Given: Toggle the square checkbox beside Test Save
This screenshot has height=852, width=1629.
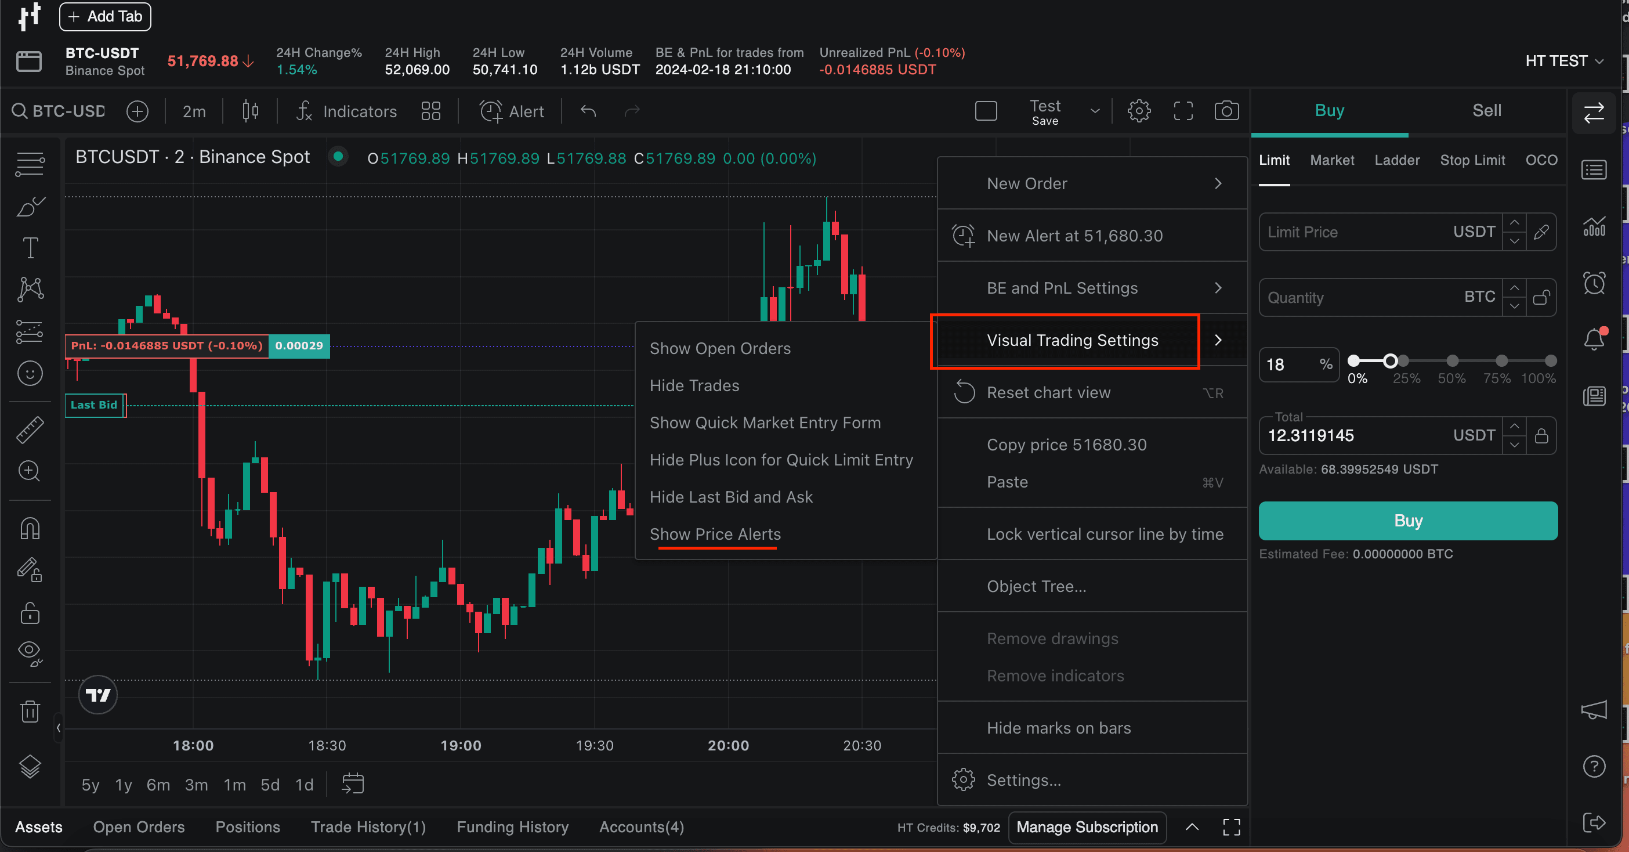Looking at the screenshot, I should point(986,111).
